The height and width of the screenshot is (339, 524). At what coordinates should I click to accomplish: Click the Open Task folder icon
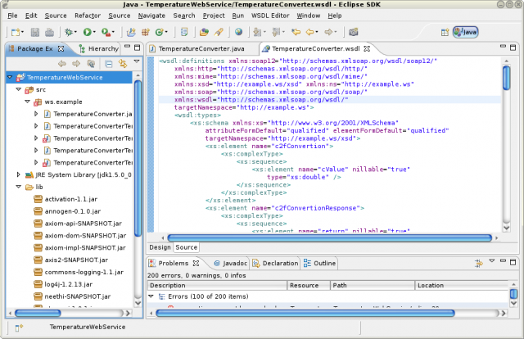(x=204, y=32)
